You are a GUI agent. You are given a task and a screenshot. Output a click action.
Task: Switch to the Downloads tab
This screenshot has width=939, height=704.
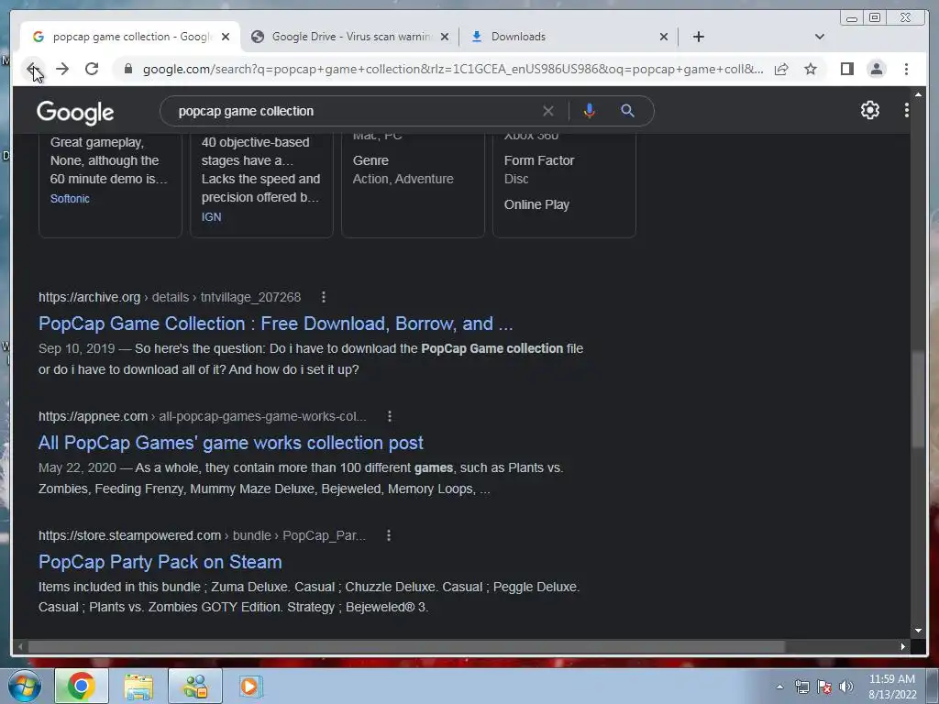tap(569, 37)
